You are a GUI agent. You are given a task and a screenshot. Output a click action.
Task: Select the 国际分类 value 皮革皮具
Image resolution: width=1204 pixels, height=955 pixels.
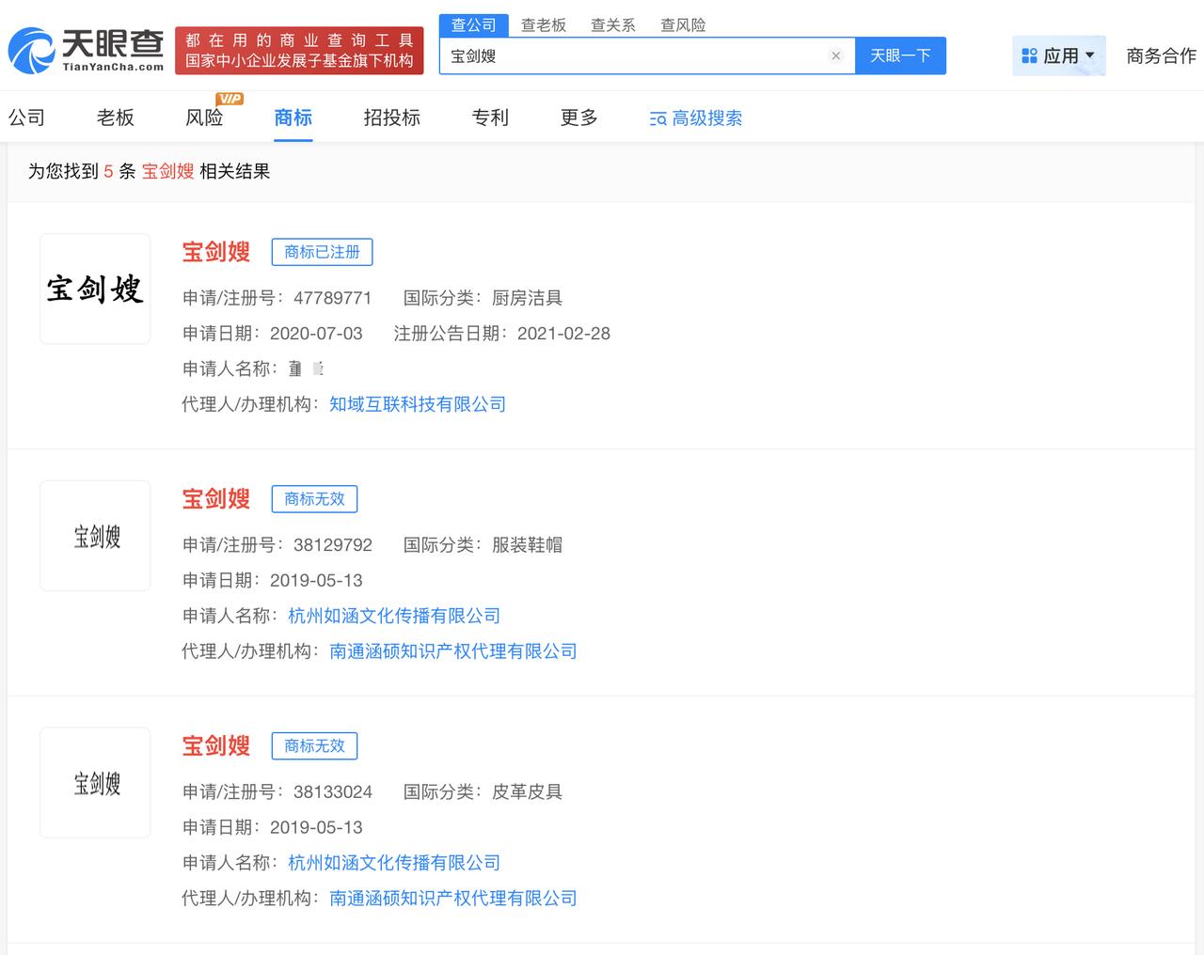click(x=528, y=792)
